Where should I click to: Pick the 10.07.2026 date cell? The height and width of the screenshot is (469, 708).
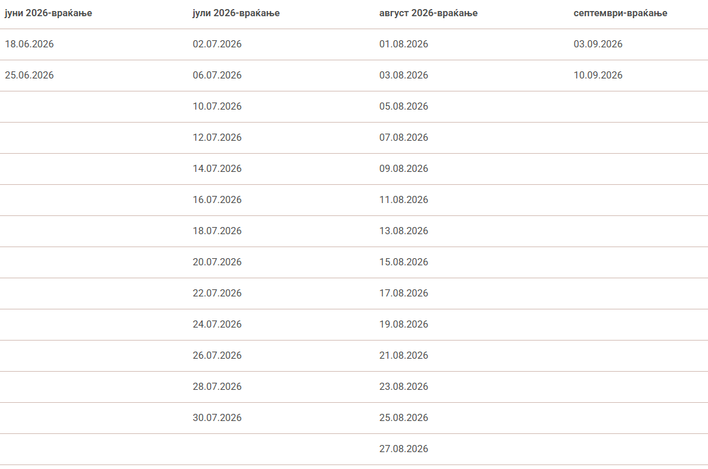(x=217, y=106)
